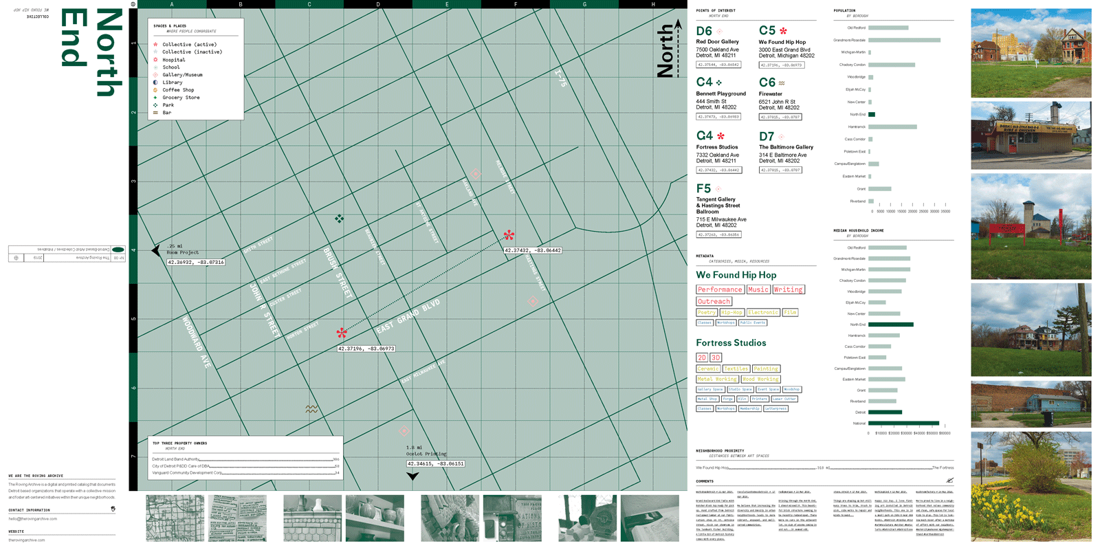The width and height of the screenshot is (1100, 550).
Task: Select the Writing tag
Action: (788, 289)
